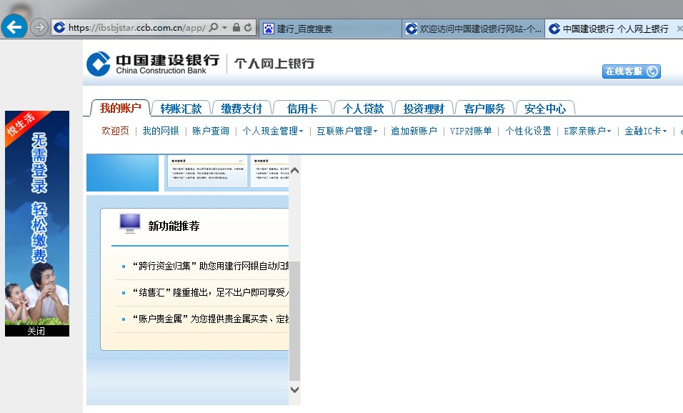
Task: Click the search magnifier icon in address bar
Action: [213, 27]
